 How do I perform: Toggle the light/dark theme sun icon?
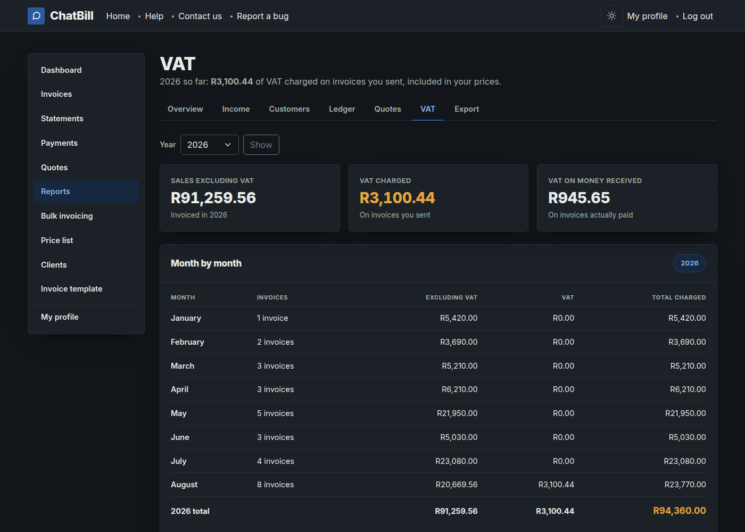(612, 16)
